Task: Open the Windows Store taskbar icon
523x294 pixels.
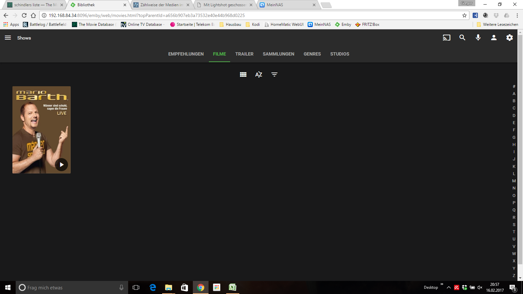Action: tap(185, 287)
